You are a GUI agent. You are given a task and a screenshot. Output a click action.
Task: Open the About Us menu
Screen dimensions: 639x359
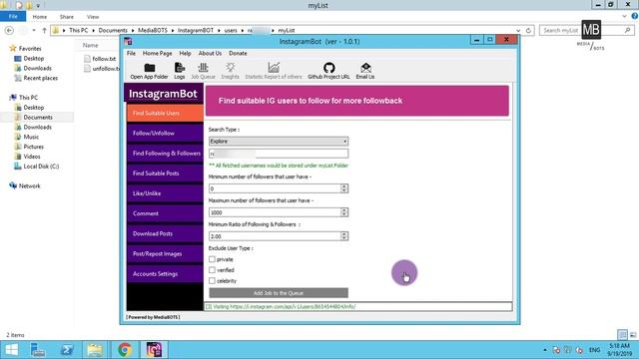[210, 53]
